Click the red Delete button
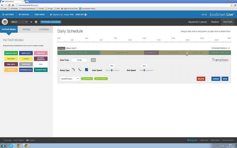The width and height of the screenshot is (237, 148). (201, 79)
